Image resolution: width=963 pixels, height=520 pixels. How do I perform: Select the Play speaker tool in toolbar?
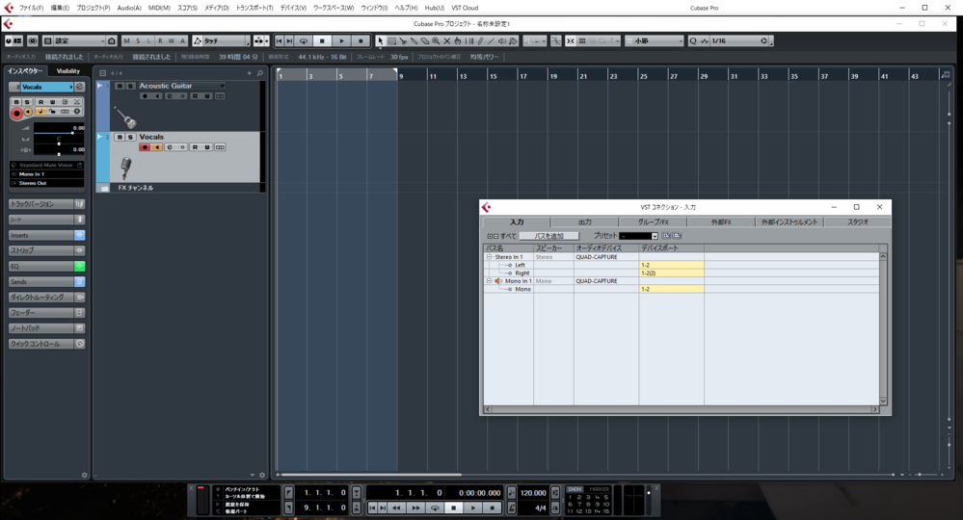pos(502,41)
